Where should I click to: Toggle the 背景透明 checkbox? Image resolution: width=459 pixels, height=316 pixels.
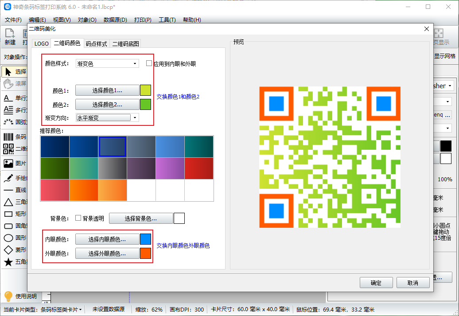[x=78, y=218]
